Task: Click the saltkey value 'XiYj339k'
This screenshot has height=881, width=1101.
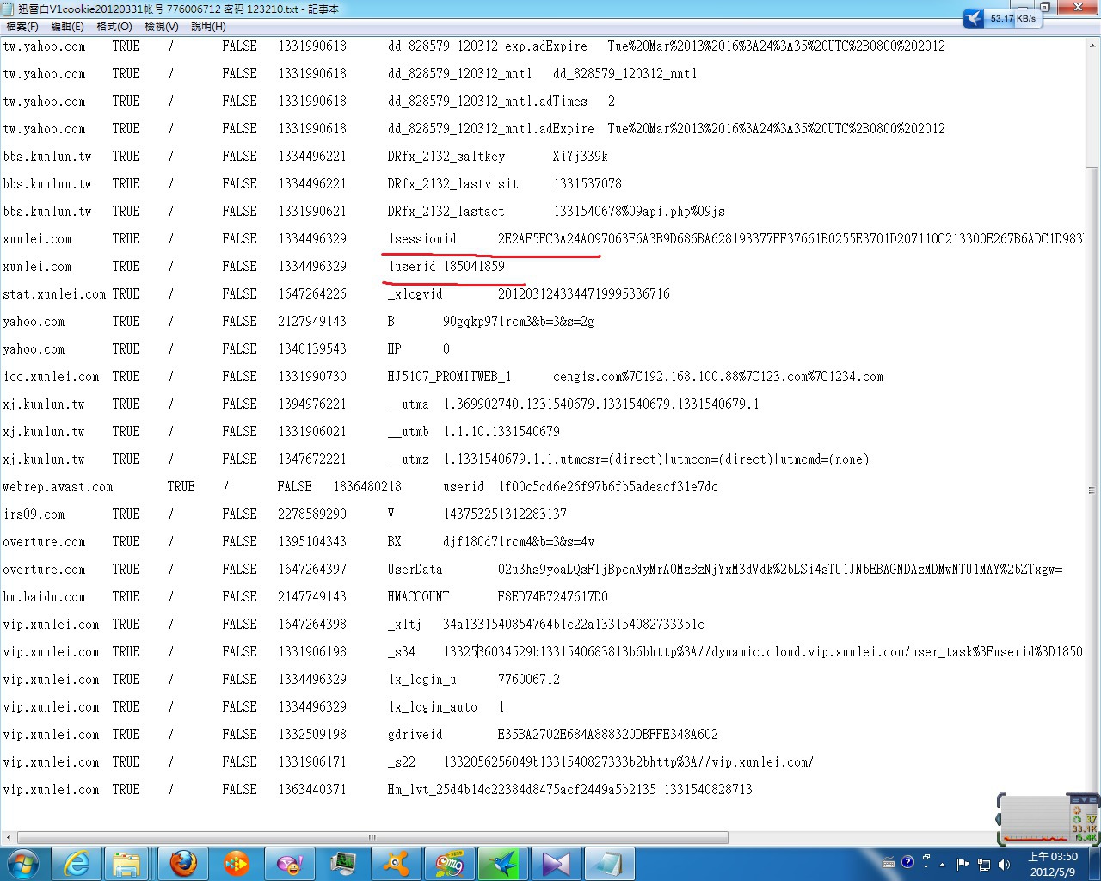Action: click(x=581, y=157)
